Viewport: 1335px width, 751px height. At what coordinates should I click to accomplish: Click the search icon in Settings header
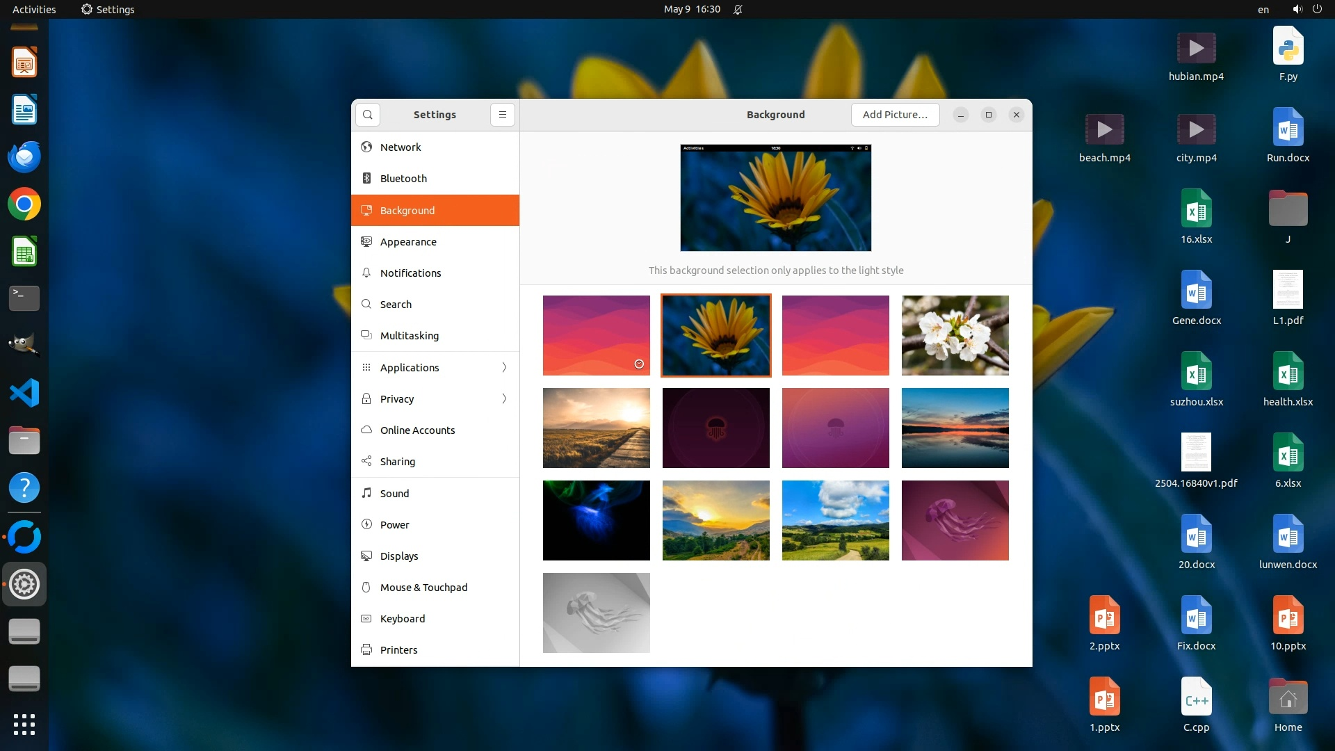click(x=368, y=115)
